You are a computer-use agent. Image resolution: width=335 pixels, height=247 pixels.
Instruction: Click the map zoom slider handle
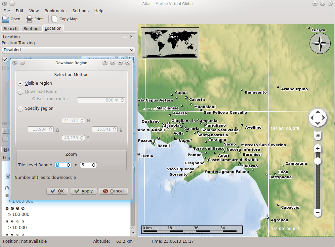tap(317, 161)
